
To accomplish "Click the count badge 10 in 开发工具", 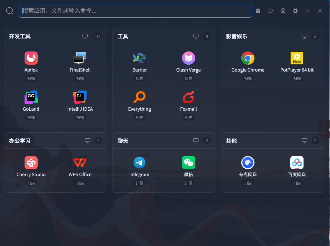I will tap(97, 36).
